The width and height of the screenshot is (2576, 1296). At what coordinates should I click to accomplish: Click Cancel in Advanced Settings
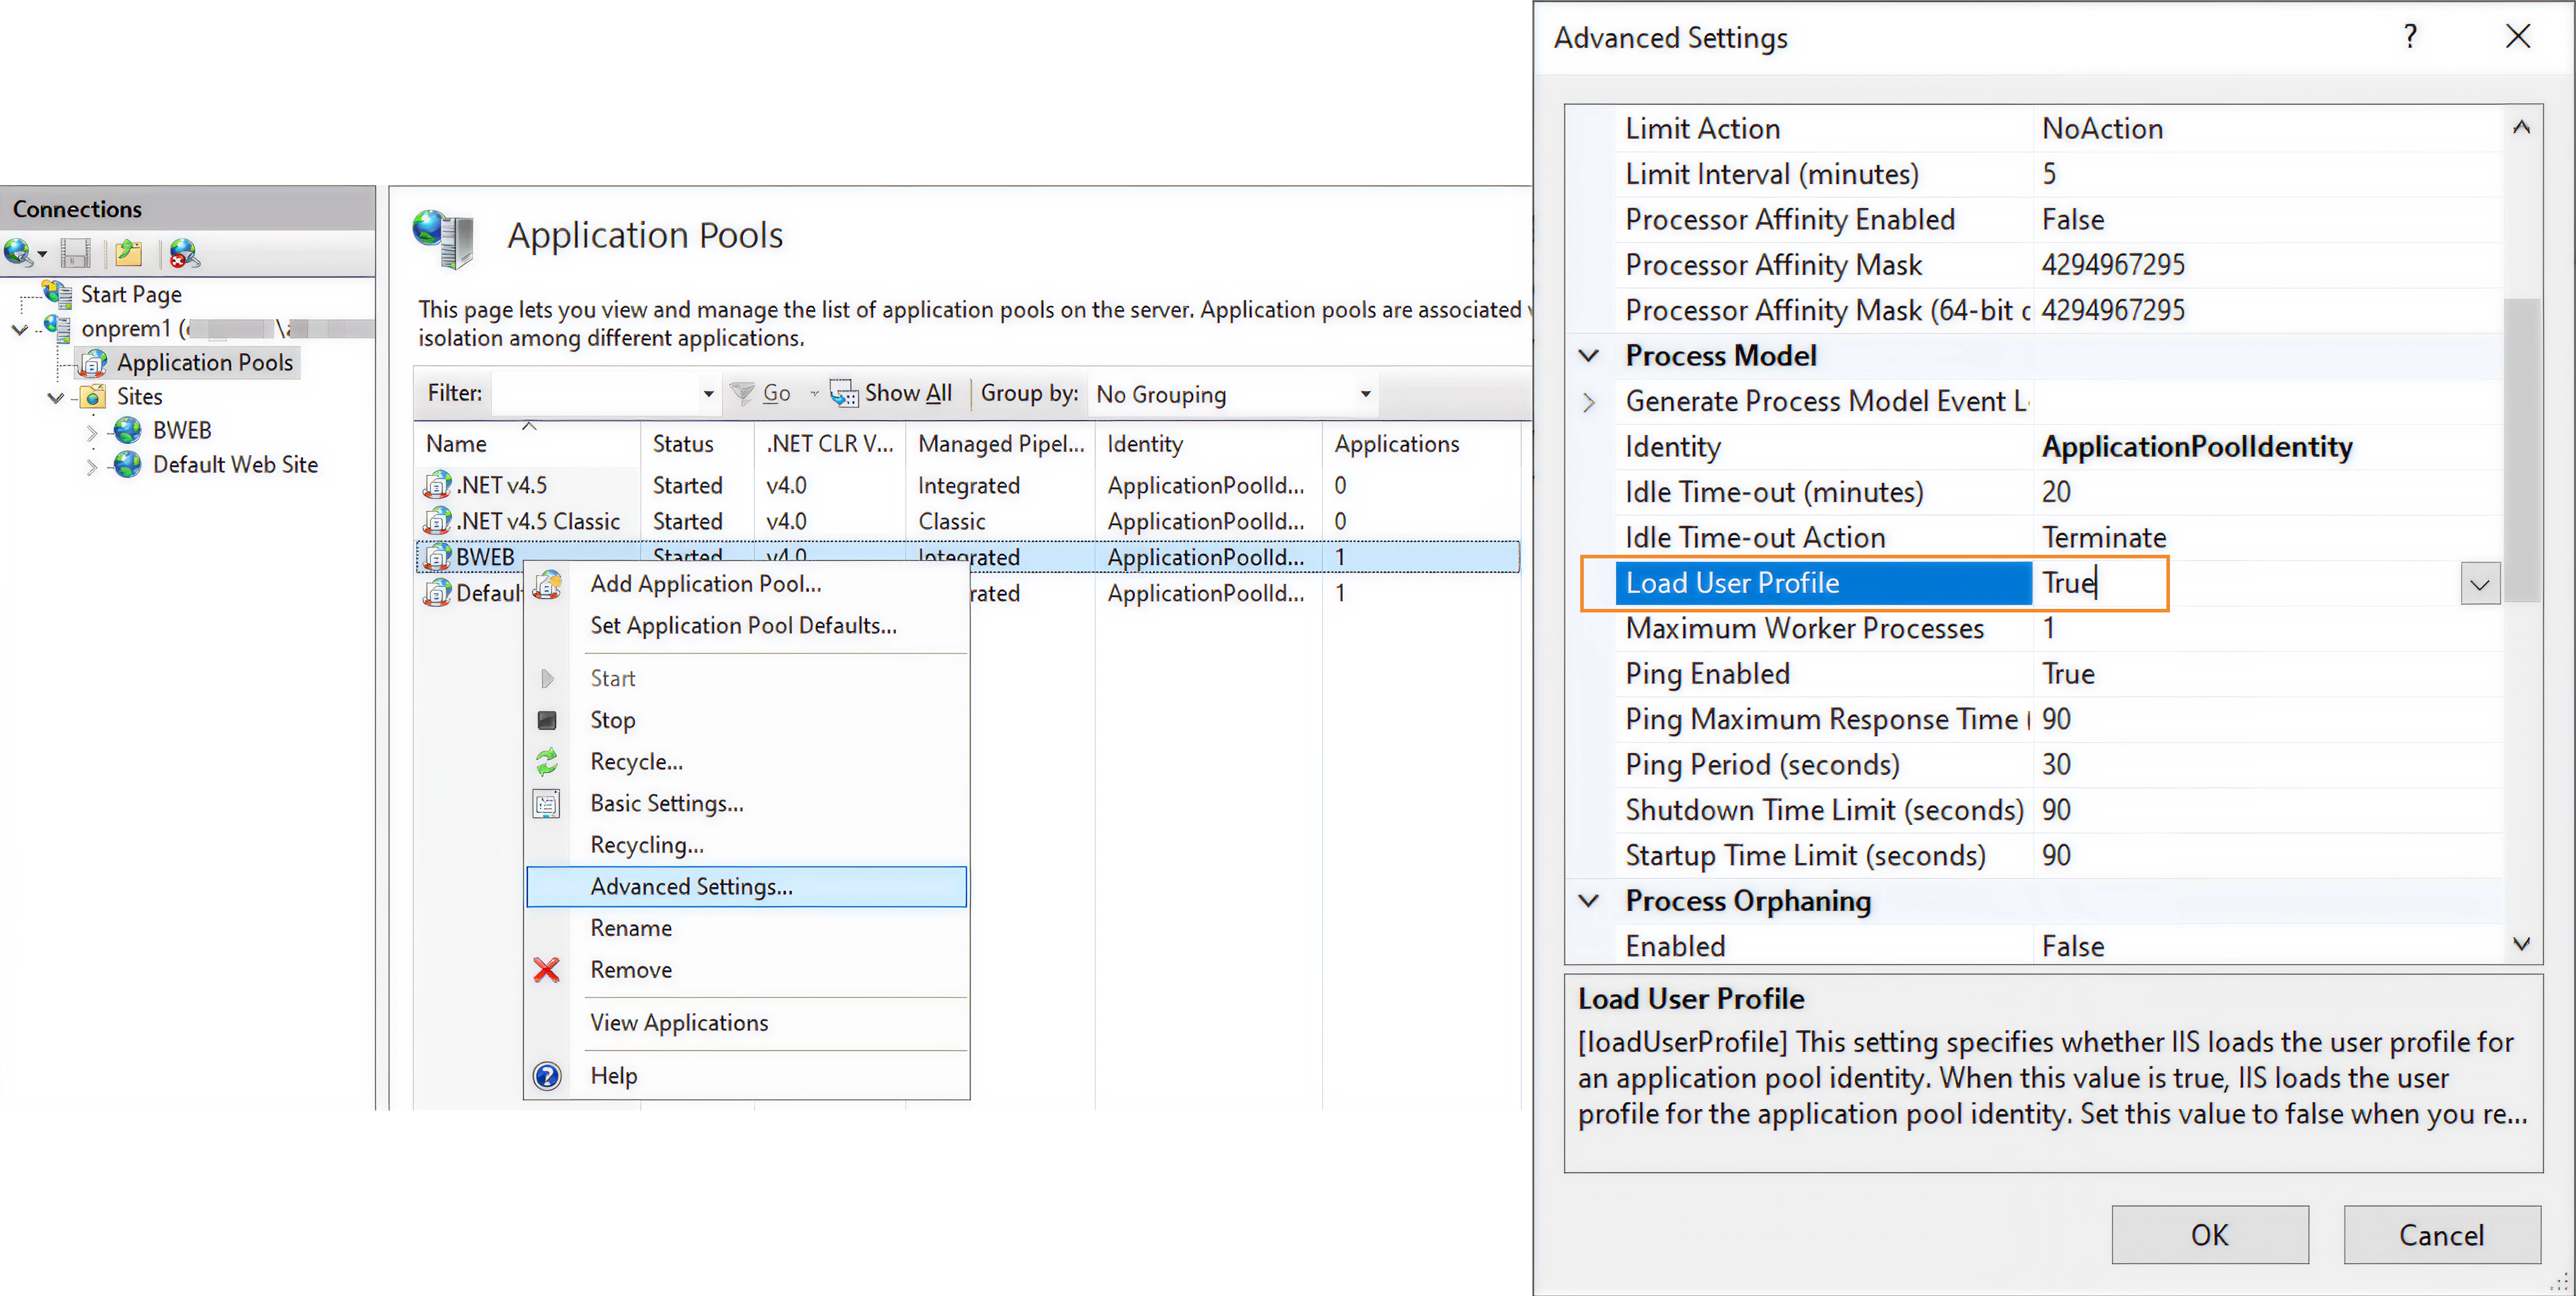(2441, 1235)
